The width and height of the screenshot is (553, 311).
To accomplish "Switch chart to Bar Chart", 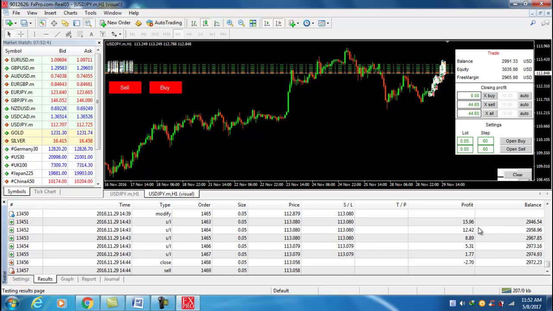I will tap(194, 23).
